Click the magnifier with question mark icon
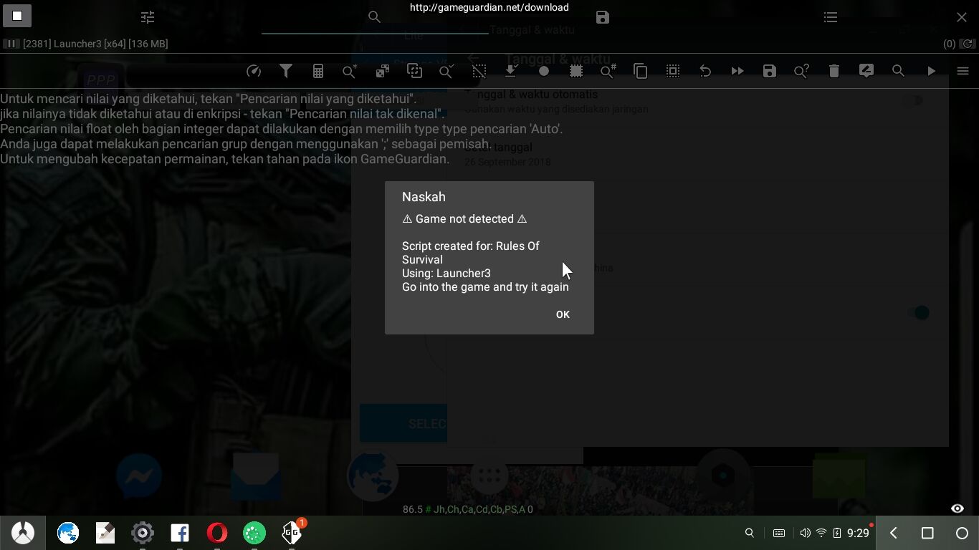Screen dimensions: 979x550 tap(802, 71)
